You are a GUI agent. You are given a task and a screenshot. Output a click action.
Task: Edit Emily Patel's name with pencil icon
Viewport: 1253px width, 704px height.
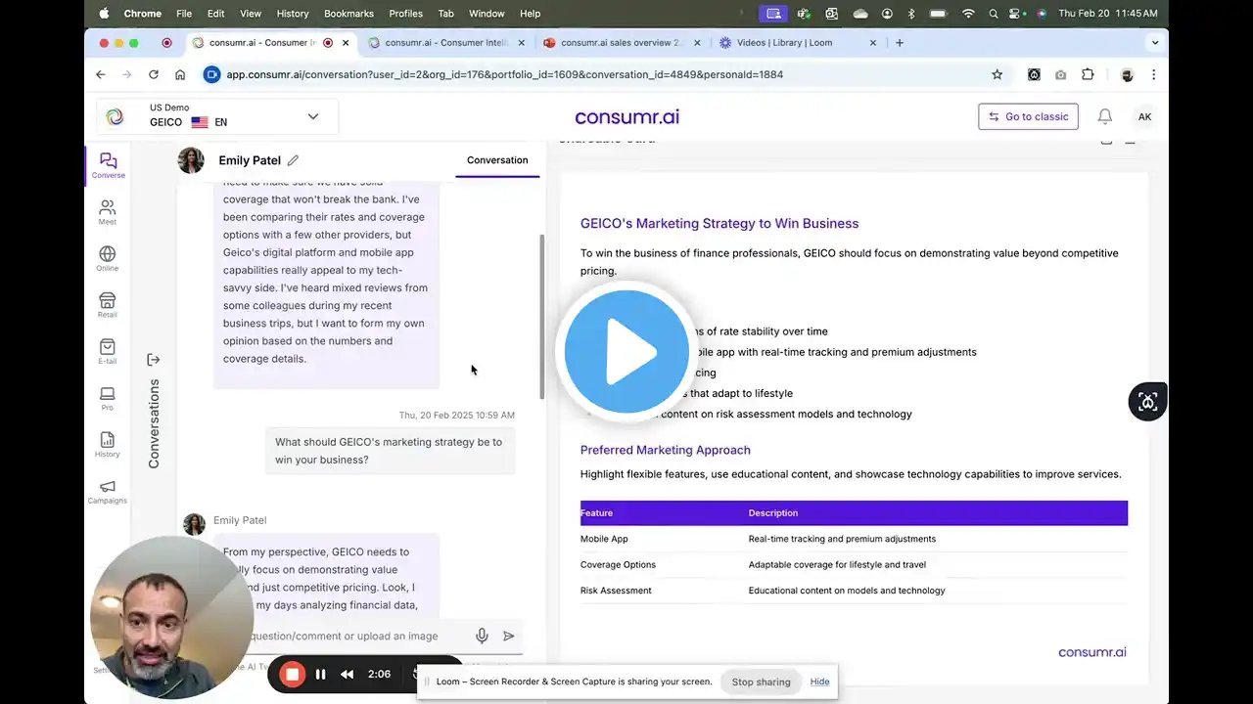293,160
